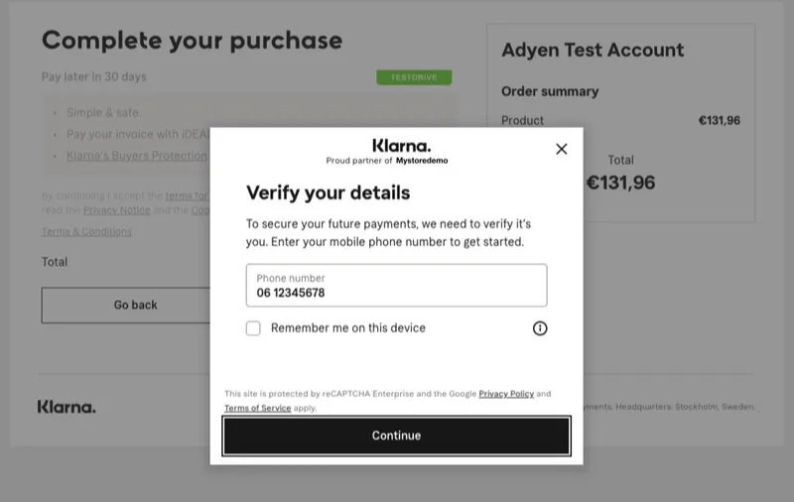Open the Terms of Service link
The width and height of the screenshot is (794, 502).
(x=258, y=408)
